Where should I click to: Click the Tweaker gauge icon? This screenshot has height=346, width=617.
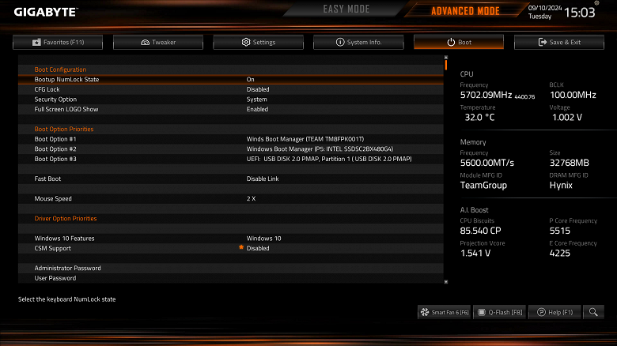(145, 42)
